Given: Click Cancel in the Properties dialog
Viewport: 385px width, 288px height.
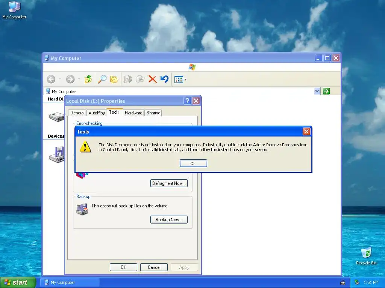Looking at the screenshot, I should pos(154,267).
